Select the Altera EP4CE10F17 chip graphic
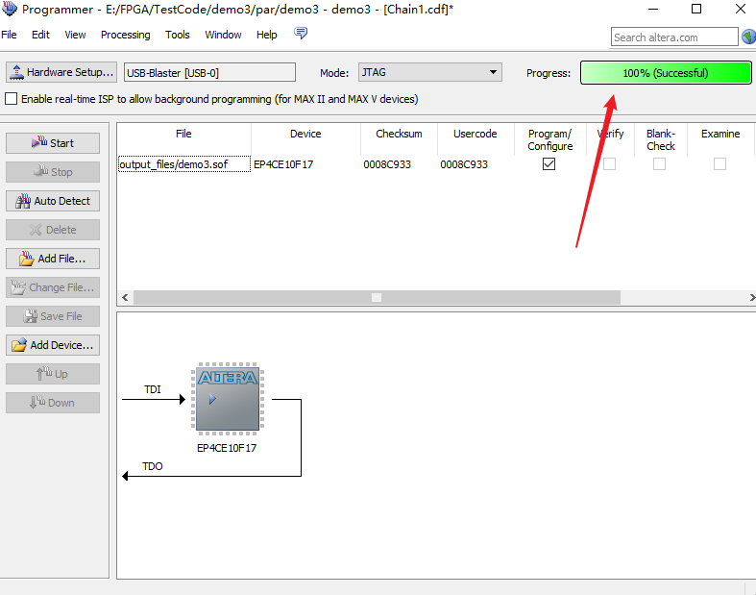The height and width of the screenshot is (595, 756). pyautogui.click(x=228, y=399)
